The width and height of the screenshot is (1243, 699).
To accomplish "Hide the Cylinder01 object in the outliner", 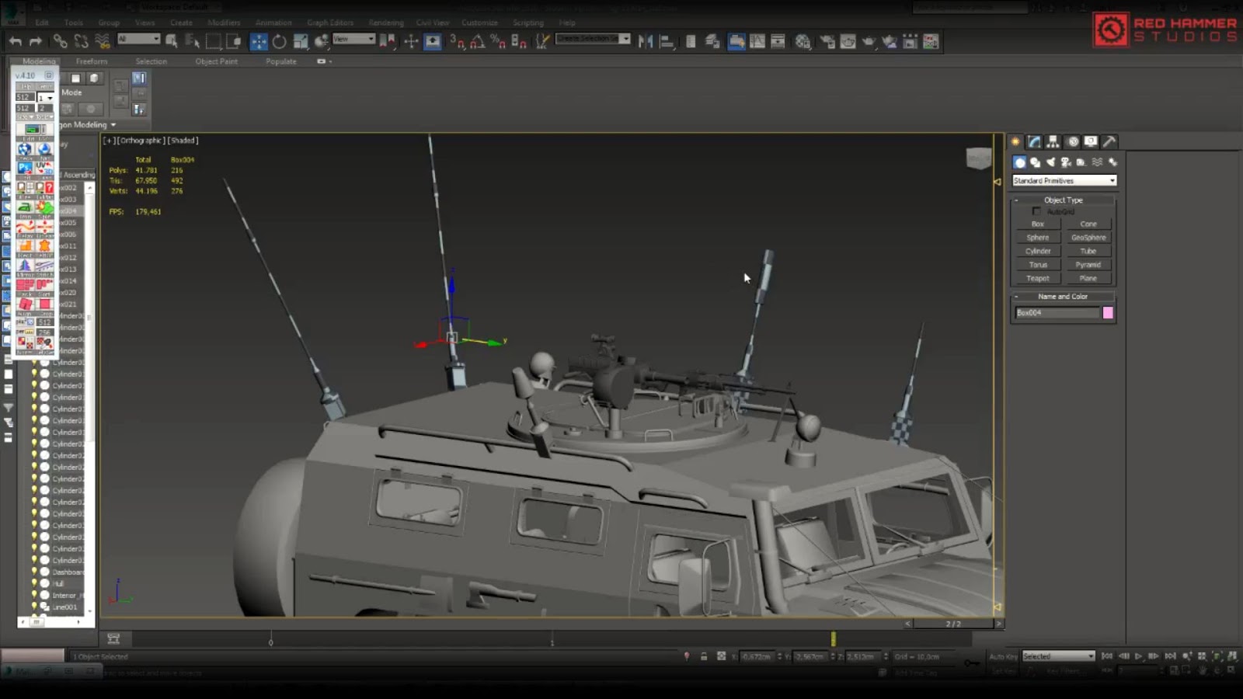I will click(x=34, y=361).
